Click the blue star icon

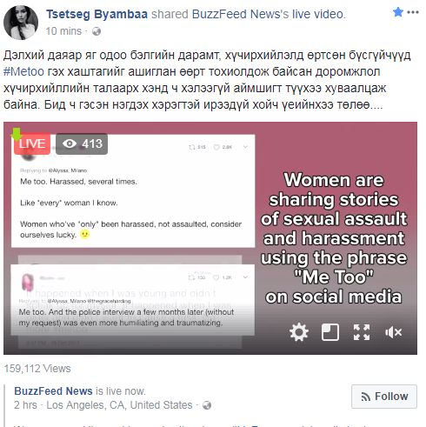(x=398, y=12)
